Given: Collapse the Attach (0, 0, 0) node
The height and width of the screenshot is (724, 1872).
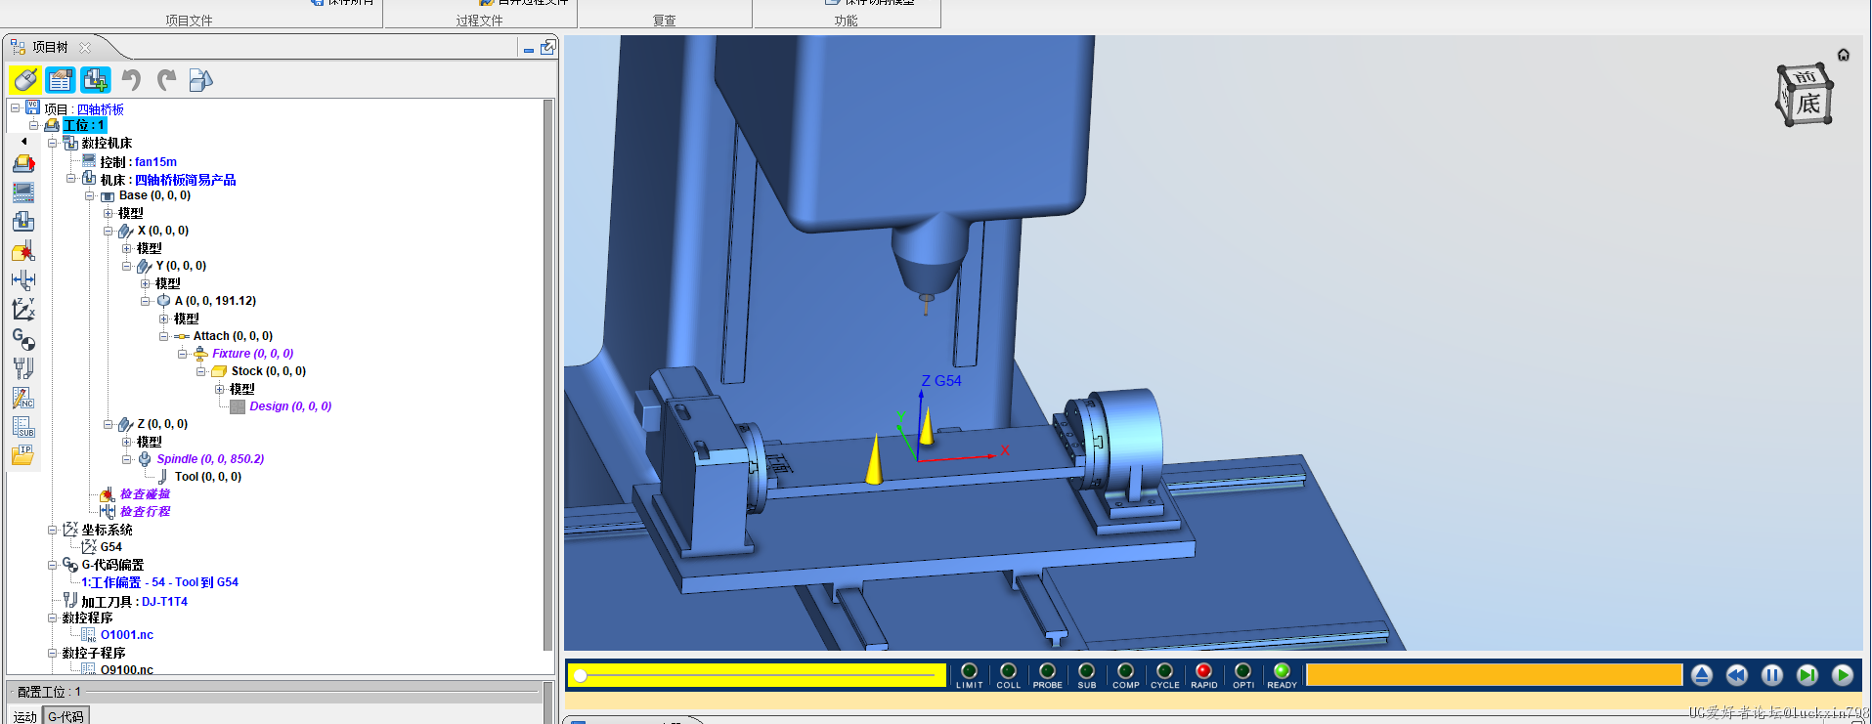Looking at the screenshot, I should [x=163, y=336].
